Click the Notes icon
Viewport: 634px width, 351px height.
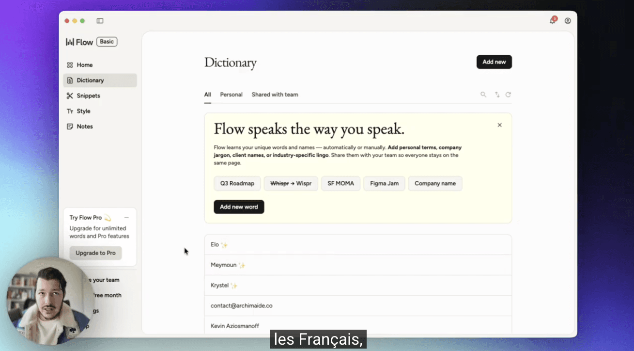pos(70,127)
